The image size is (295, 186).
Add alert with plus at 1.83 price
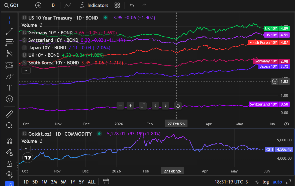tap(275, 81)
